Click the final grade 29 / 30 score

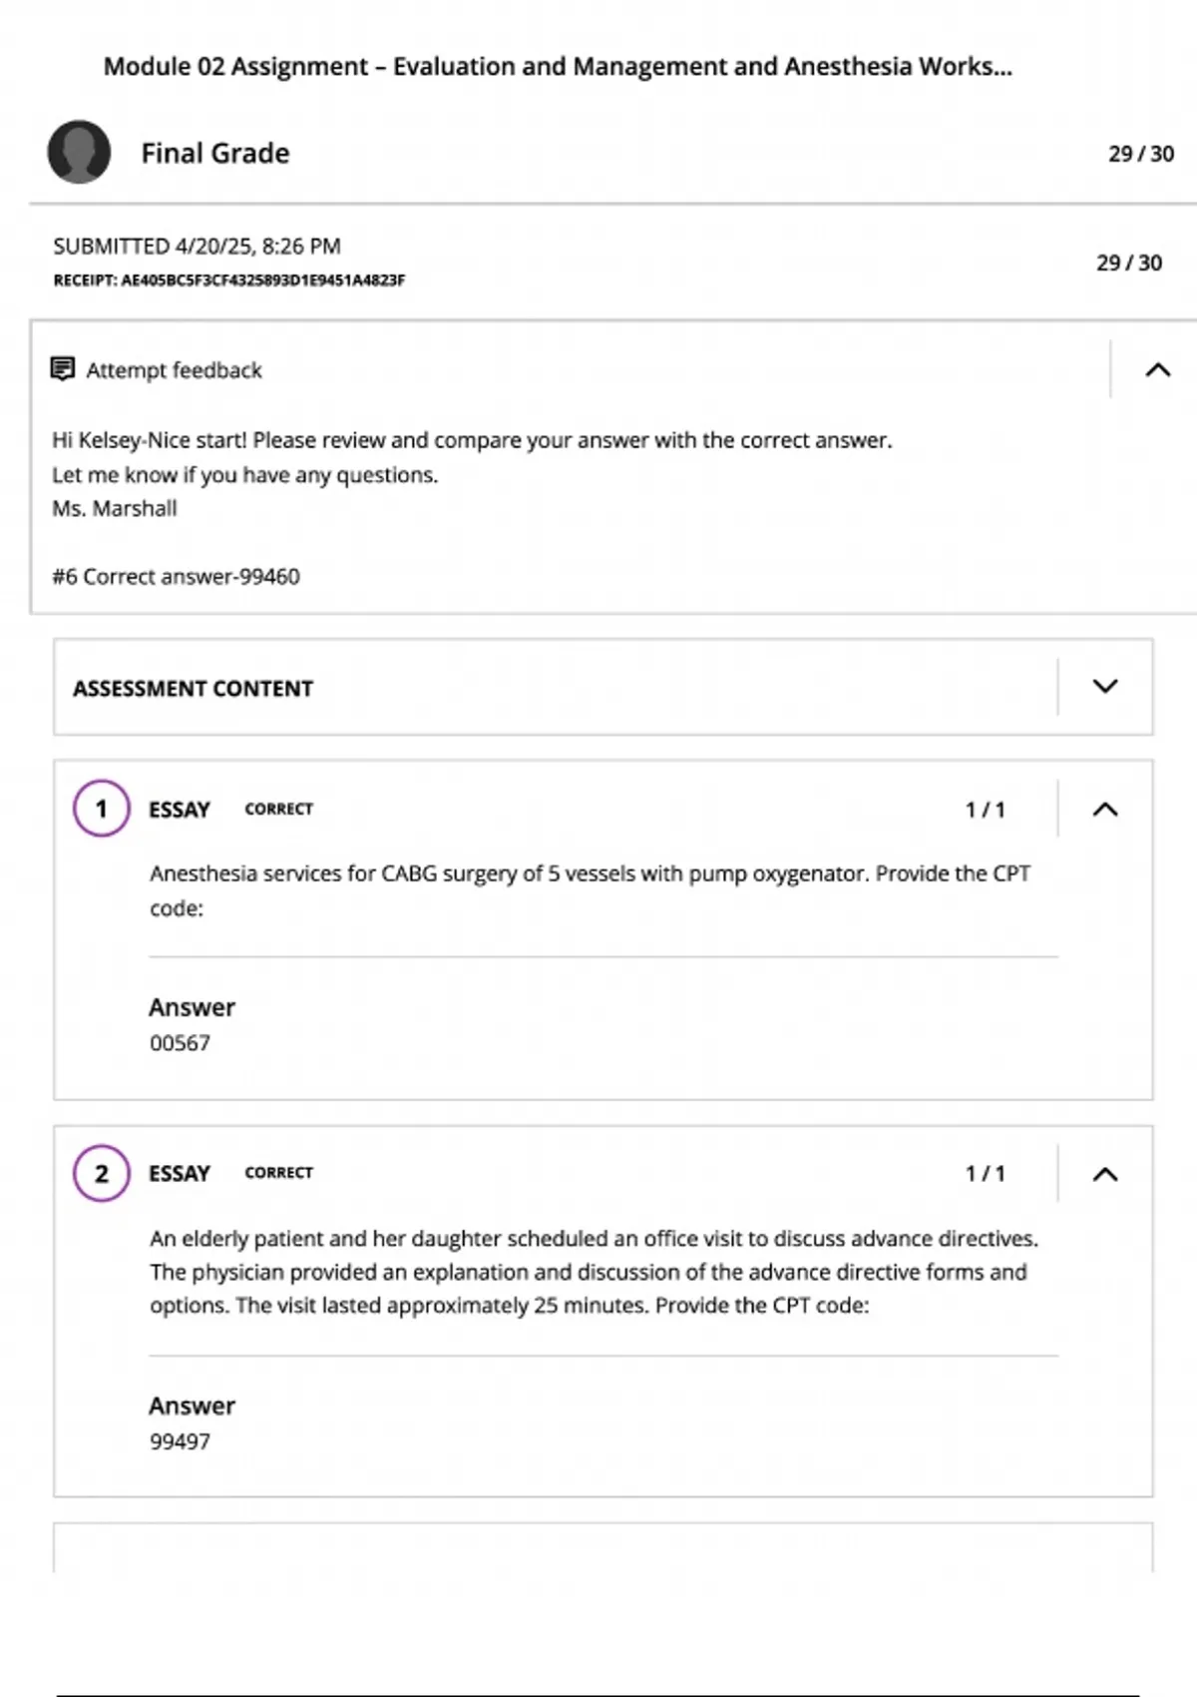pos(1140,154)
